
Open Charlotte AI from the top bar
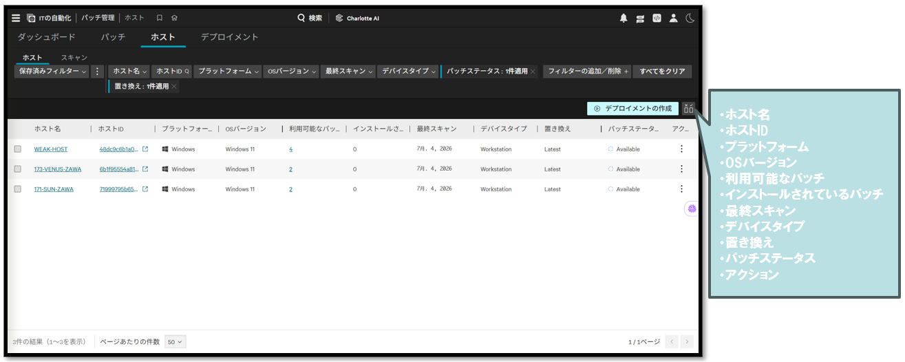358,18
